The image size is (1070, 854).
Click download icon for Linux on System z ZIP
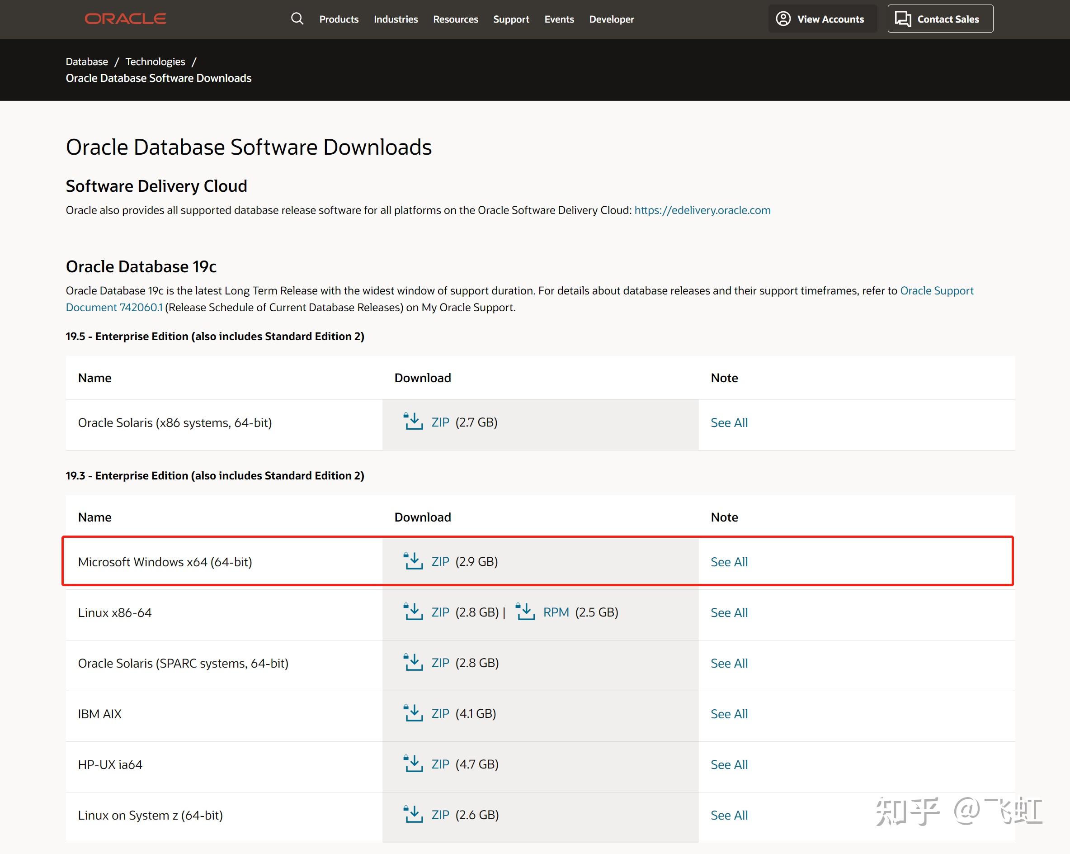click(x=413, y=814)
